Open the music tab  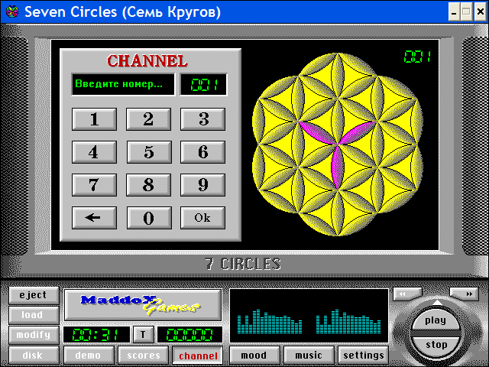[309, 355]
